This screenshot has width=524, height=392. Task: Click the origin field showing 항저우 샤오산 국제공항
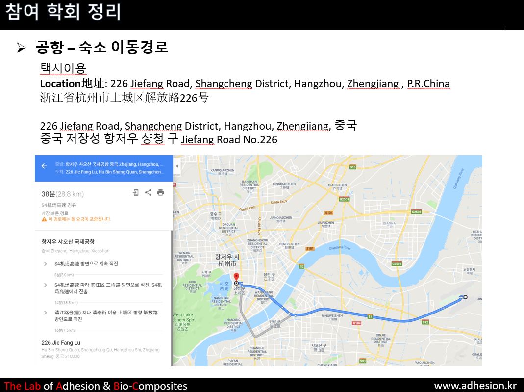[109, 164]
